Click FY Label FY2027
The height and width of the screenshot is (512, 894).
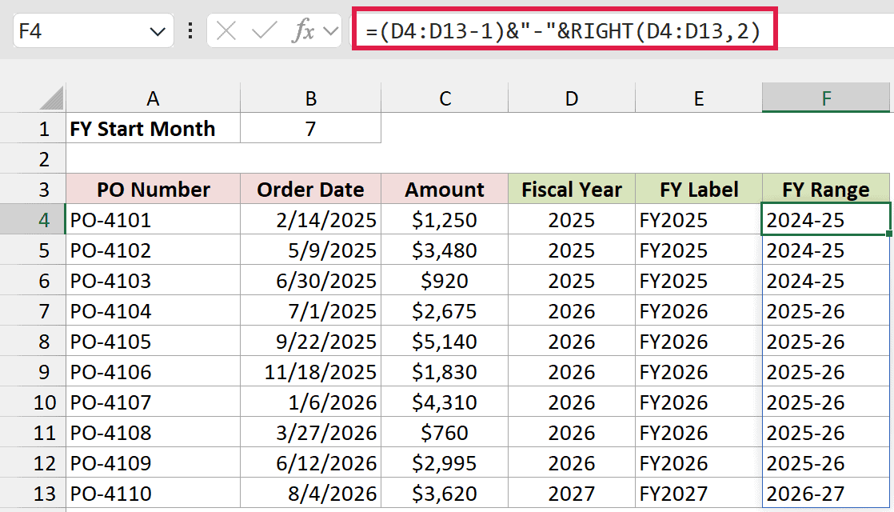point(699,493)
